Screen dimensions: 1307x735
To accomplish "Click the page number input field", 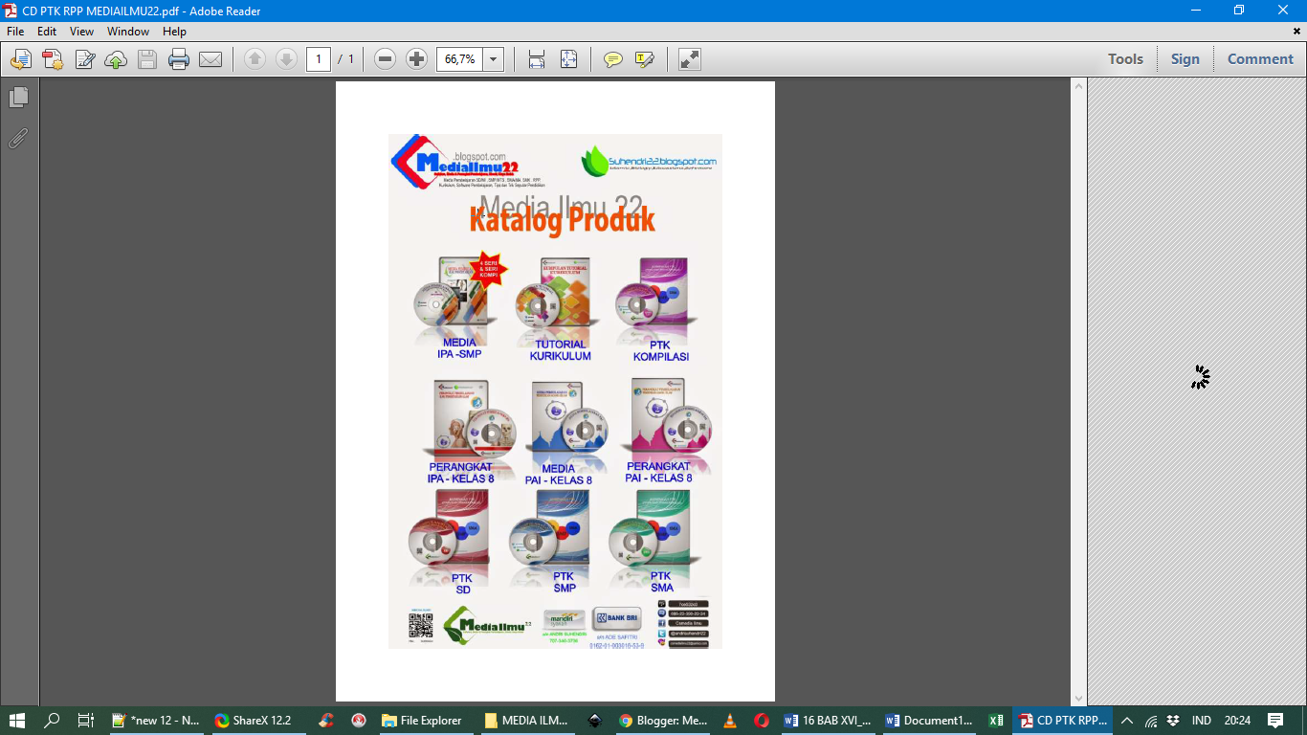I will tap(319, 59).
